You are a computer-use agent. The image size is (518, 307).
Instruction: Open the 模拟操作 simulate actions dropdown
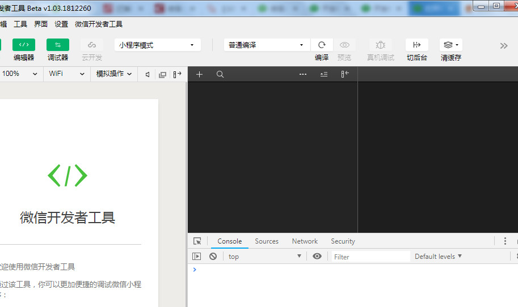click(x=114, y=74)
